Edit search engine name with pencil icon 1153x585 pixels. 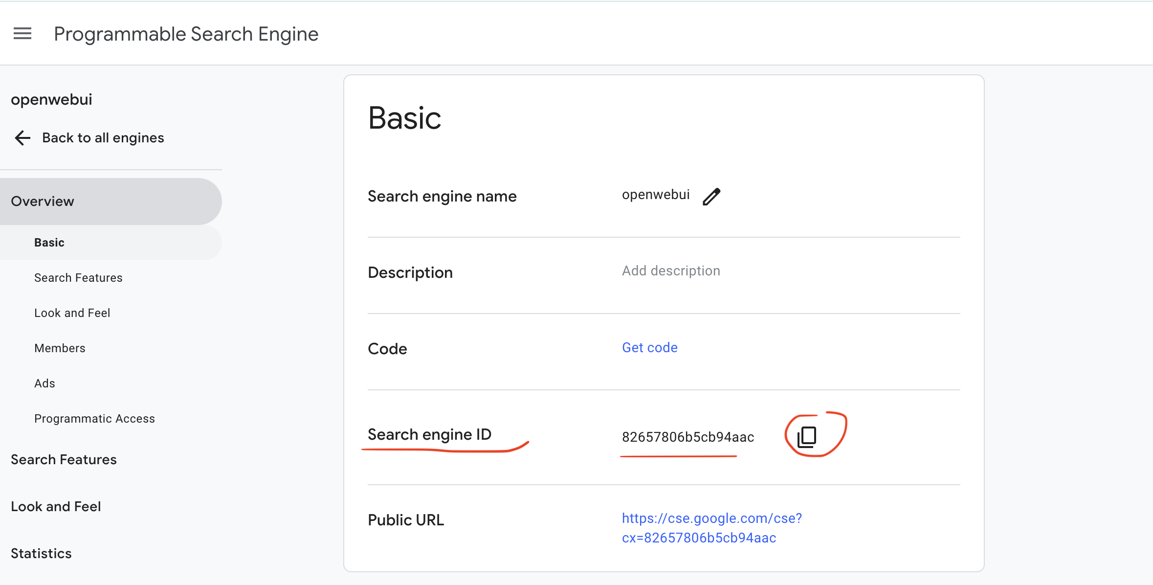point(711,196)
